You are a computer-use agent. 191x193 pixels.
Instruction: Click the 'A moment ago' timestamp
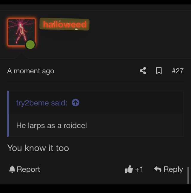pos(30,71)
